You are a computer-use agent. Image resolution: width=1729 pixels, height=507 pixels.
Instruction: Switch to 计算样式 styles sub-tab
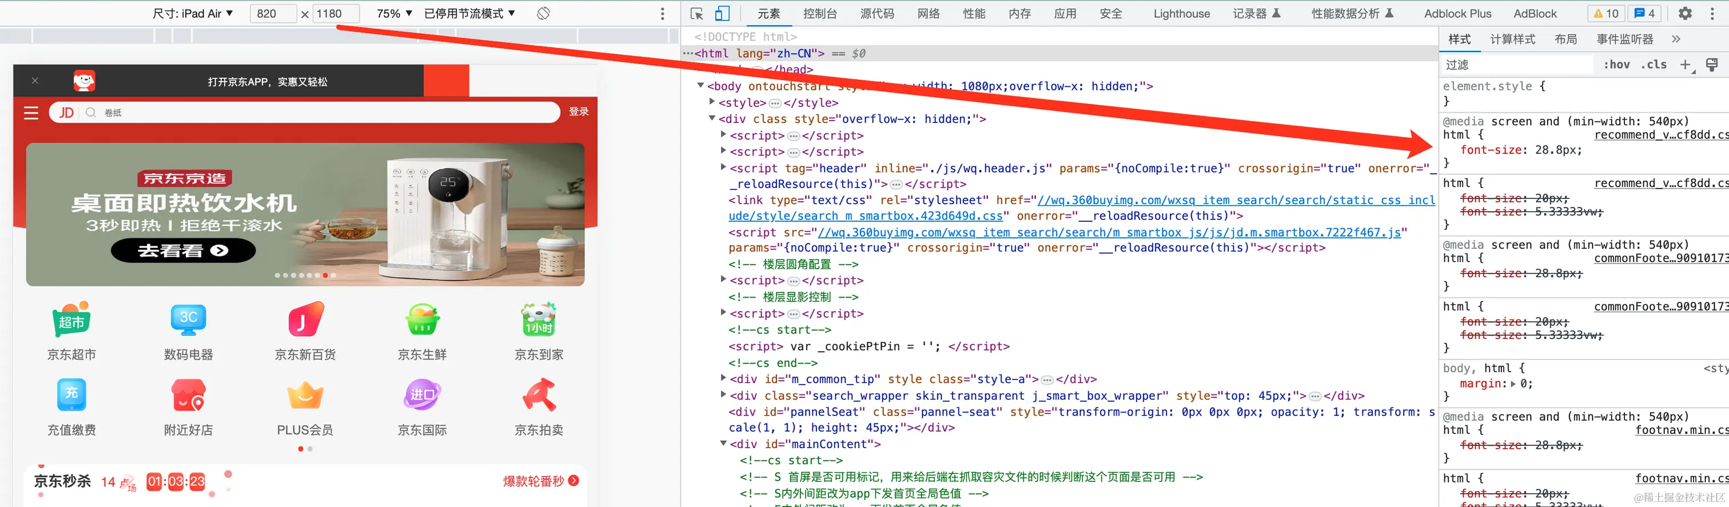coord(1512,39)
